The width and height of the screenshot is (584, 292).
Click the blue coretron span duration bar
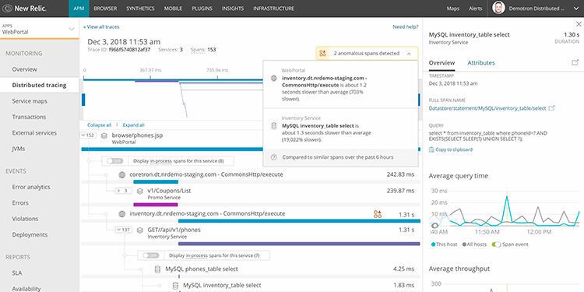156,181
